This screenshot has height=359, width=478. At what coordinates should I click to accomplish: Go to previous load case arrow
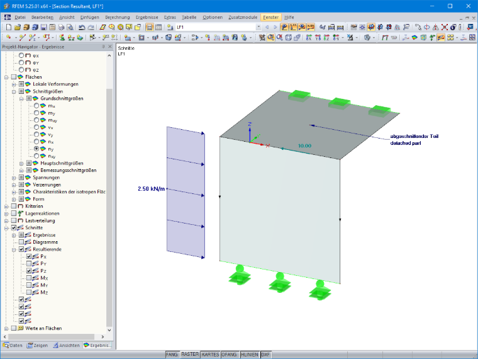pyautogui.click(x=267, y=27)
